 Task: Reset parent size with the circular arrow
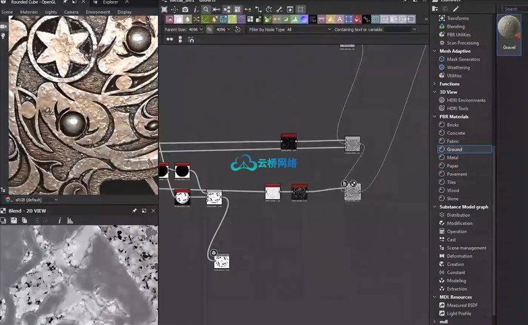238,29
